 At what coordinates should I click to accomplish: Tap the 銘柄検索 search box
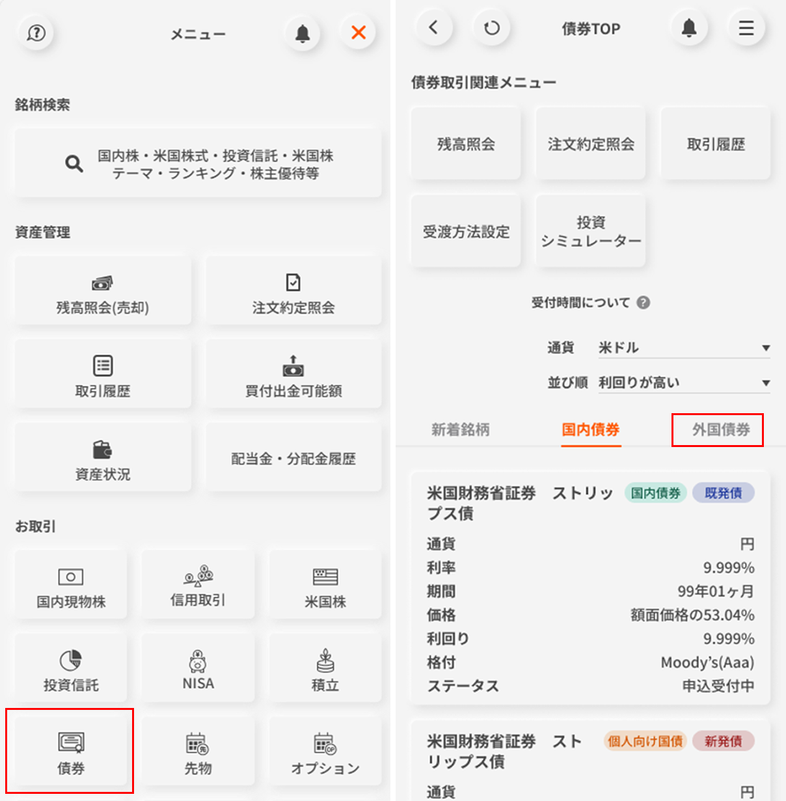(198, 164)
